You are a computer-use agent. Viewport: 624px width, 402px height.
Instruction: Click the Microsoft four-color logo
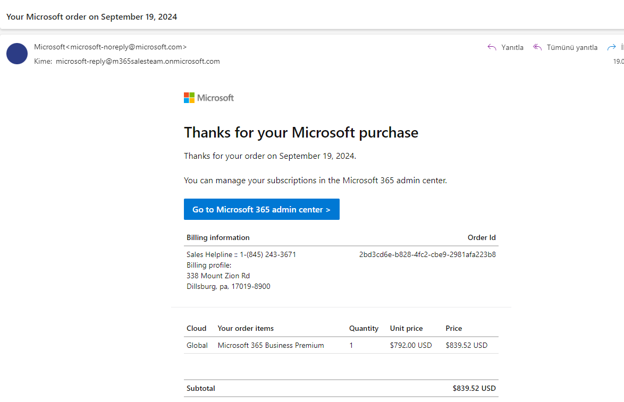point(189,98)
